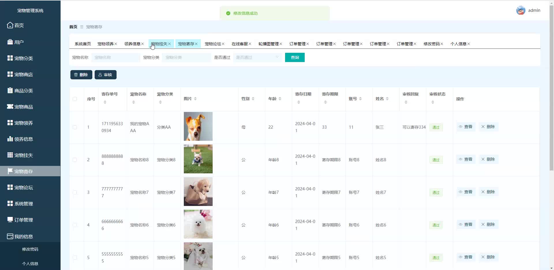Open 首页 in the sidebar
554x270 pixels.
point(30,25)
